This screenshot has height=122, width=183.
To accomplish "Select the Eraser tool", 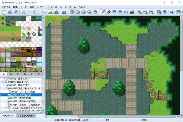I will coord(109,12).
